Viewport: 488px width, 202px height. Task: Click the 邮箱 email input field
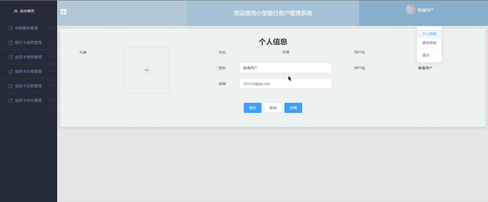[x=286, y=84]
